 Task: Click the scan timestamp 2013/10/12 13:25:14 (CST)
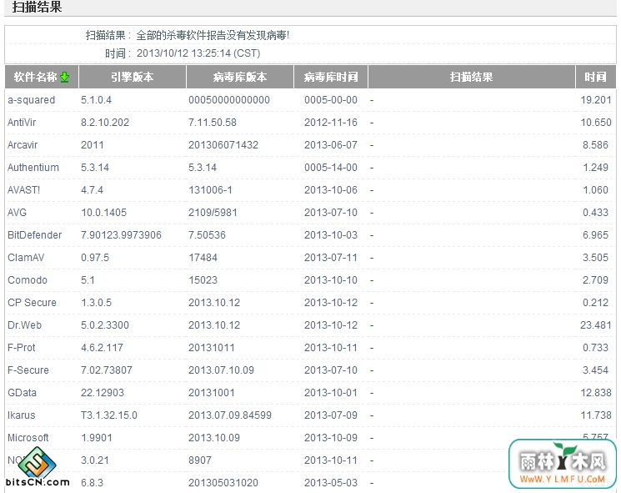point(198,53)
